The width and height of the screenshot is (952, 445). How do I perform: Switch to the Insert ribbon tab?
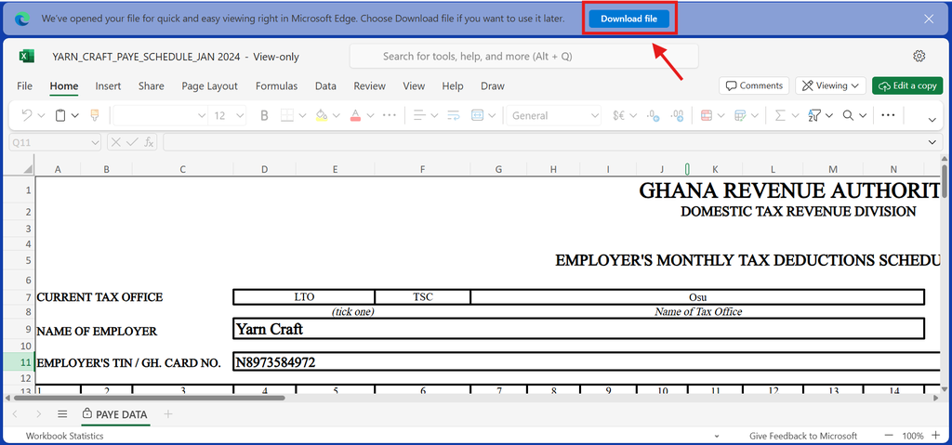(108, 86)
